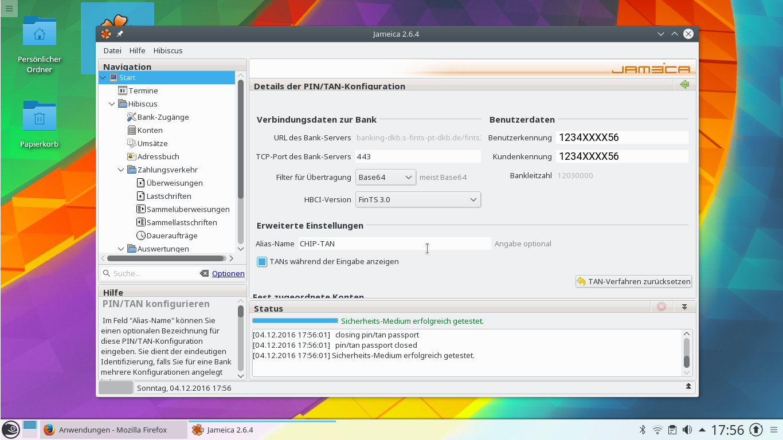
Task: Click the Umsätze icon in navigation
Action: click(132, 143)
